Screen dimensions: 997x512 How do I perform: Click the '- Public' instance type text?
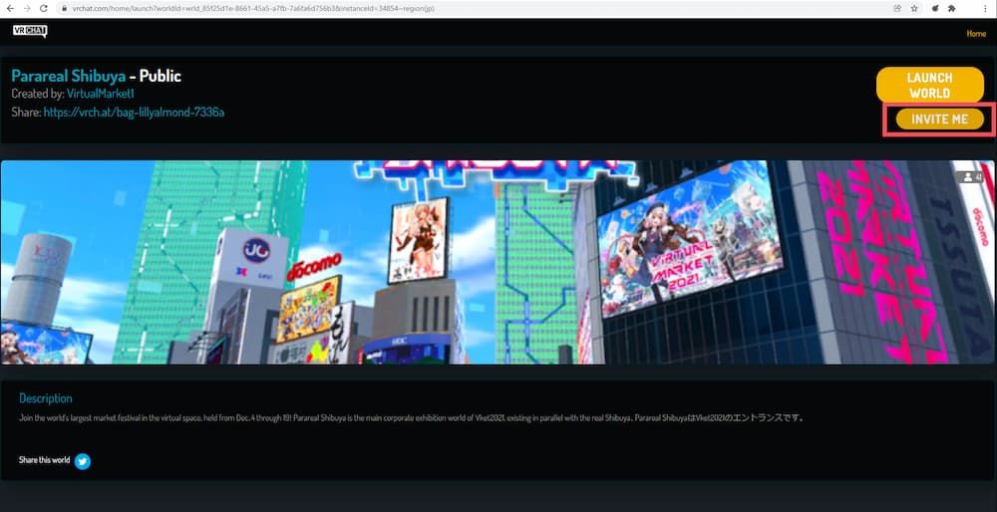(156, 77)
